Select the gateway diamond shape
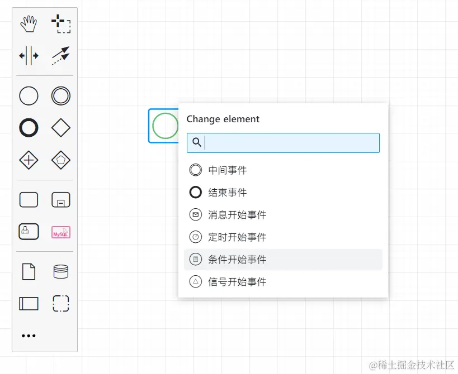 60,128
